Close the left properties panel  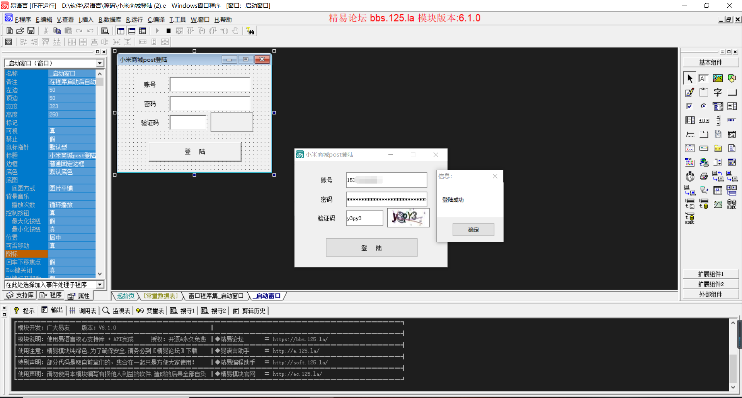[x=104, y=52]
